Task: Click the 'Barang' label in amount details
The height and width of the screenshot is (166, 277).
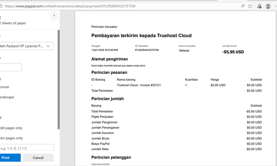Action: pyautogui.click(x=96, y=105)
